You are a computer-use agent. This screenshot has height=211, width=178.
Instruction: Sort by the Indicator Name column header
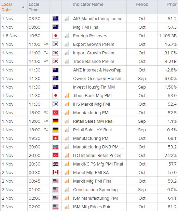pyautogui.click(x=88, y=4)
